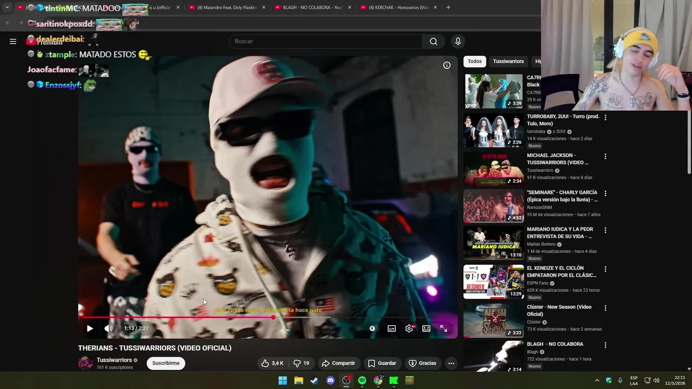Viewport: 692px width, 389px height.
Task: Open the MICHAEL JACKSON - TUSSIWARRIORS video thumbnail
Action: click(494, 169)
